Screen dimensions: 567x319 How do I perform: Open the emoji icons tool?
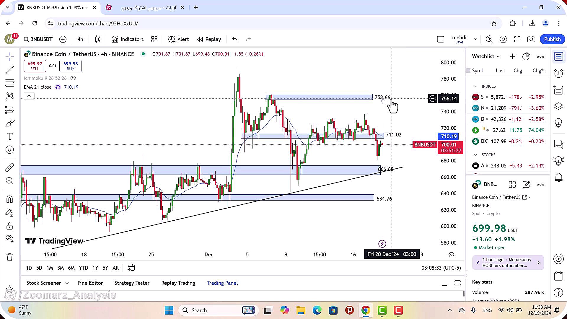pyautogui.click(x=9, y=150)
